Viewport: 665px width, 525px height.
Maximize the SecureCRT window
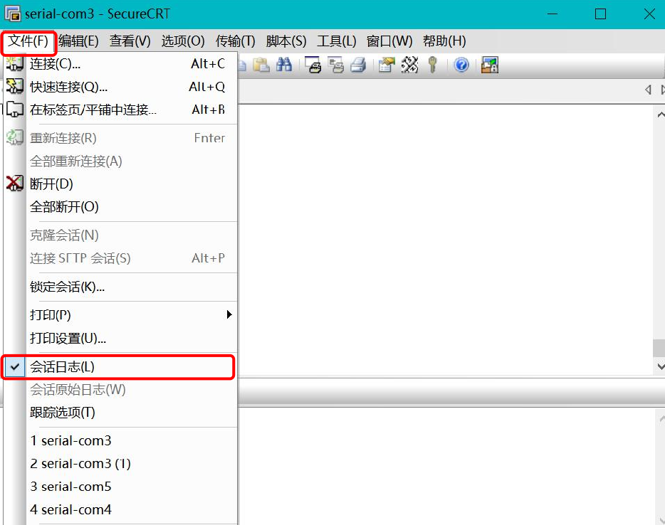(x=600, y=14)
